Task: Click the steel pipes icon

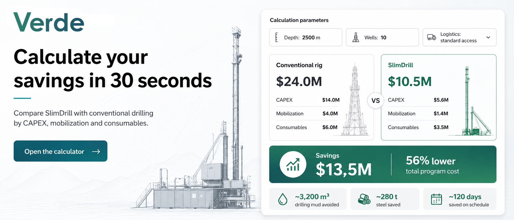Action: (364, 199)
